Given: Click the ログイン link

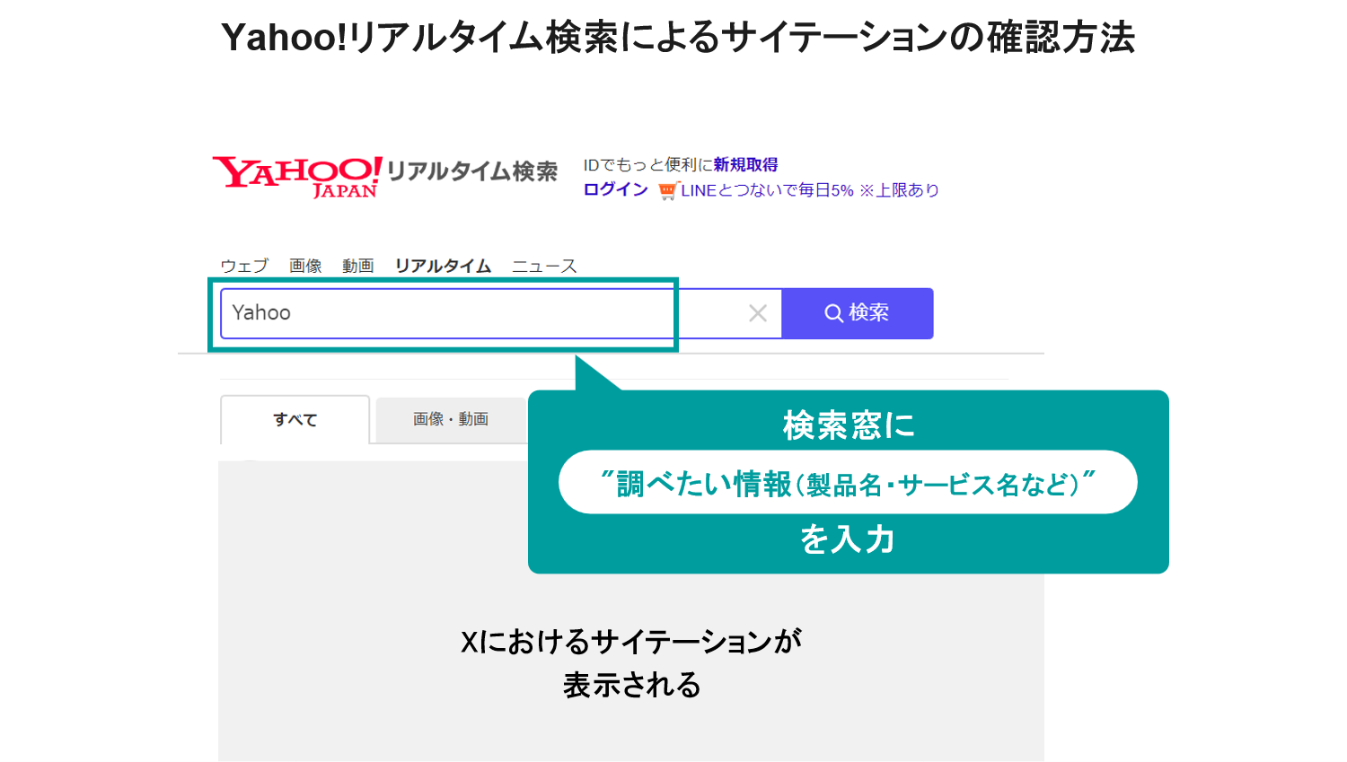Looking at the screenshot, I should tap(616, 189).
